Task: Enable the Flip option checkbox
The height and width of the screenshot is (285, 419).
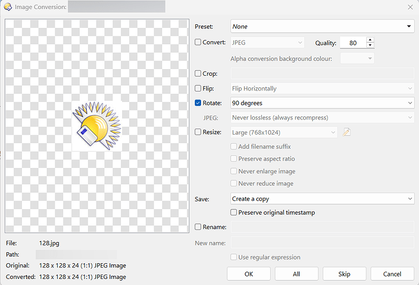Action: (x=198, y=89)
